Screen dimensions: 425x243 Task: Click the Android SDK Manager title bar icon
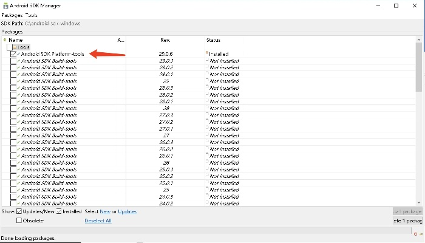5,5
